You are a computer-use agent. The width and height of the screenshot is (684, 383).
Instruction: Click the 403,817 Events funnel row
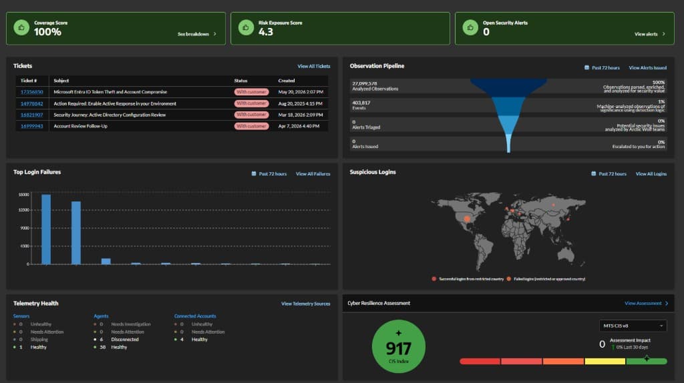(x=508, y=105)
